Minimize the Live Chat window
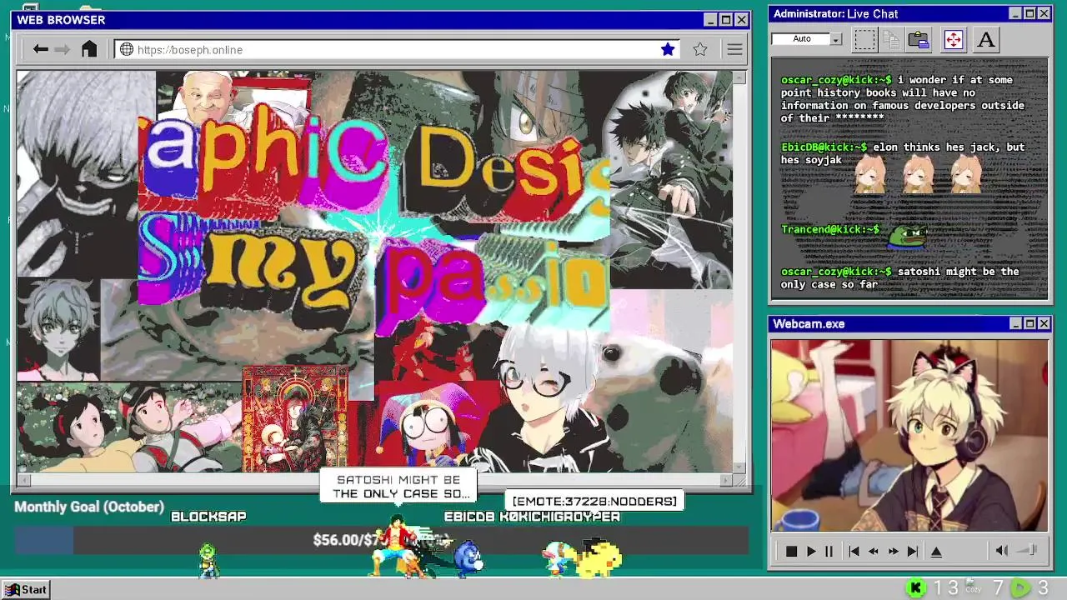1067x600 pixels. tap(1015, 13)
